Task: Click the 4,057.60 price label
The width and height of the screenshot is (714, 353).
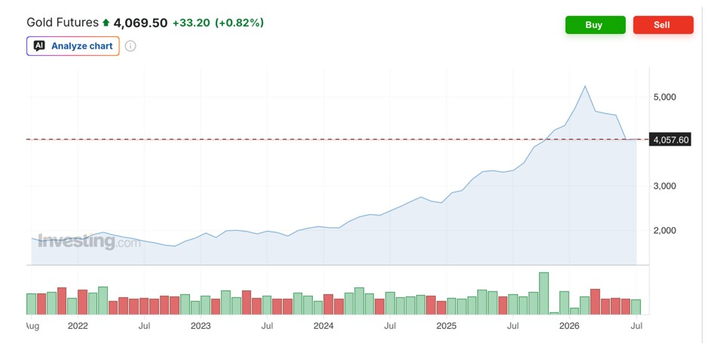Action: tap(671, 140)
